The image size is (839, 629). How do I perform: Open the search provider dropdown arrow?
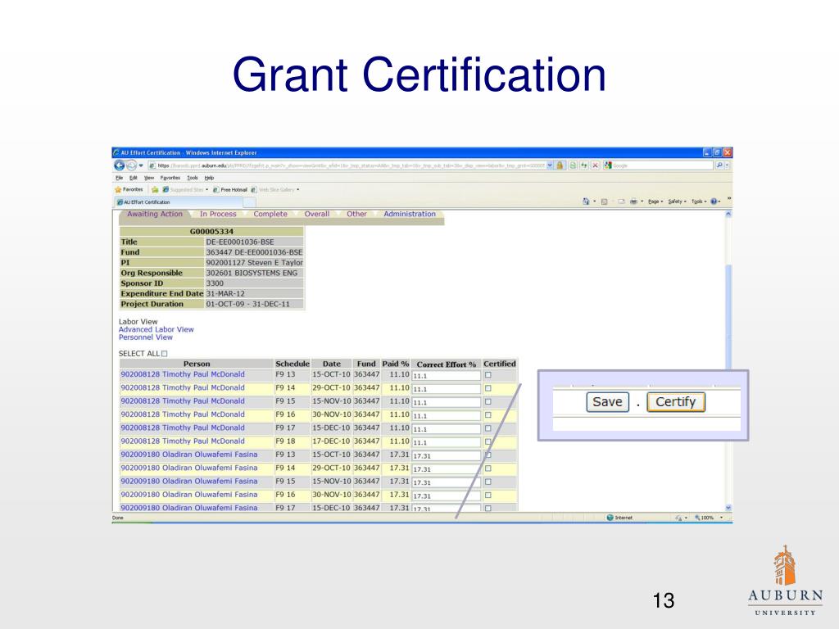pyautogui.click(x=727, y=165)
